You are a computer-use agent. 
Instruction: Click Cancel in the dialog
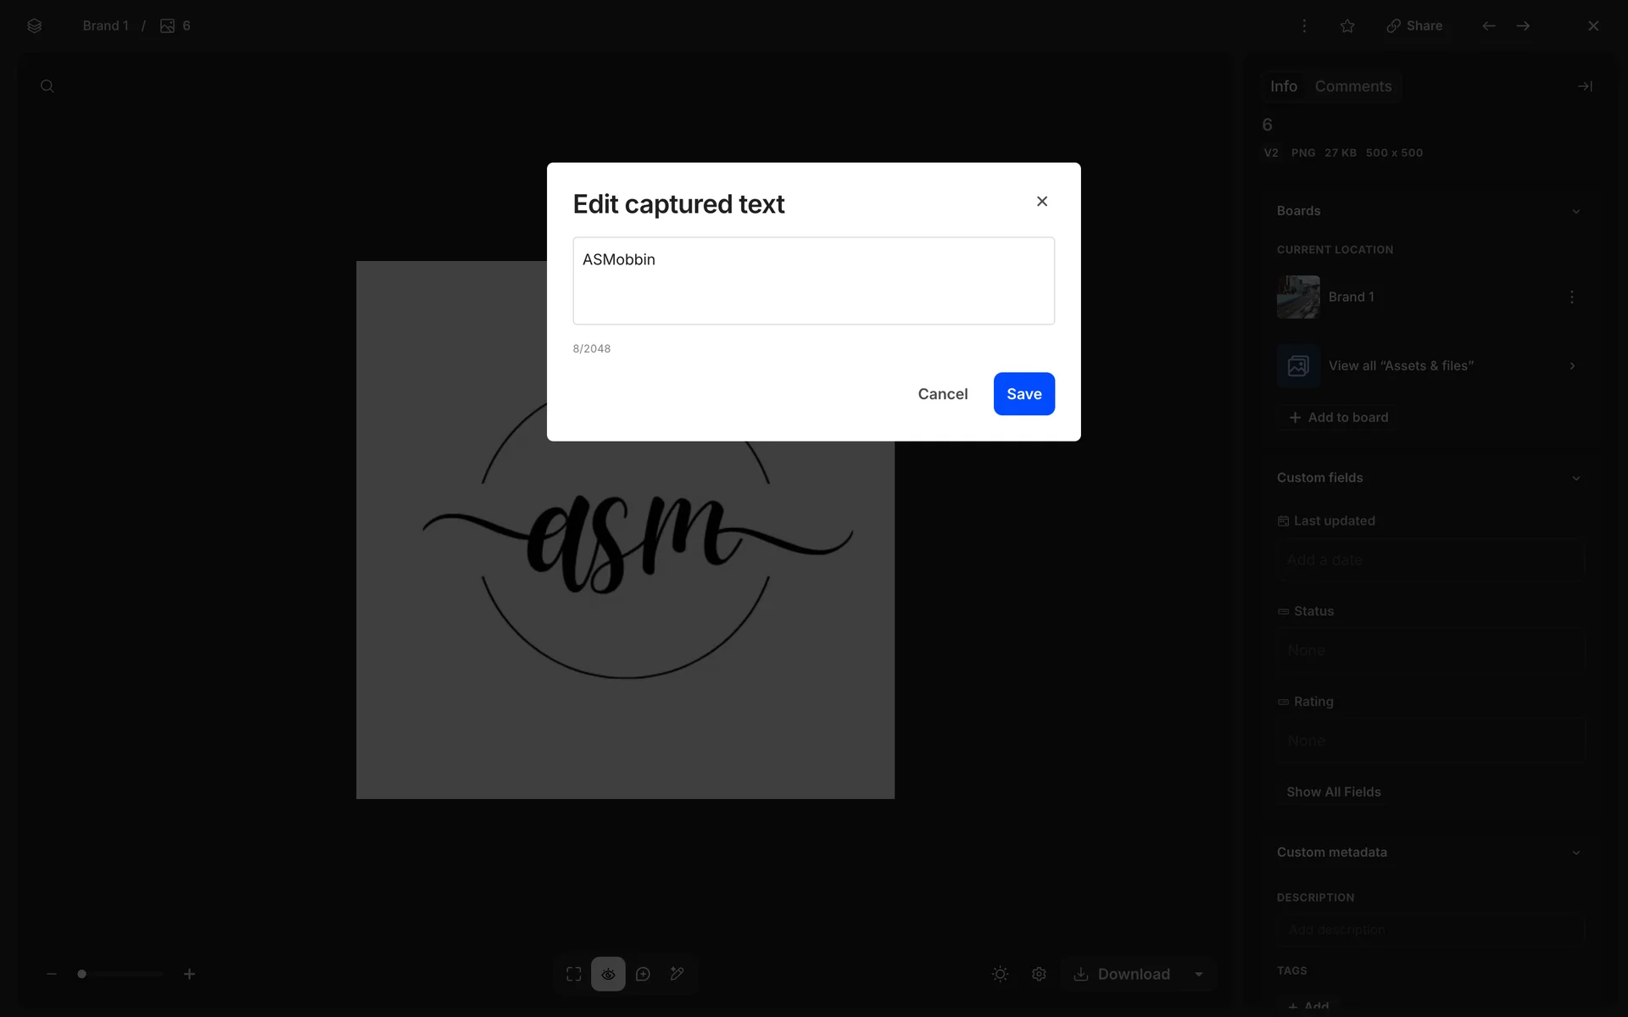[942, 394]
